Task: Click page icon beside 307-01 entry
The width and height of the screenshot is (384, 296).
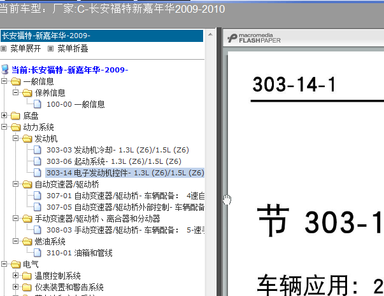Action: 37,196
